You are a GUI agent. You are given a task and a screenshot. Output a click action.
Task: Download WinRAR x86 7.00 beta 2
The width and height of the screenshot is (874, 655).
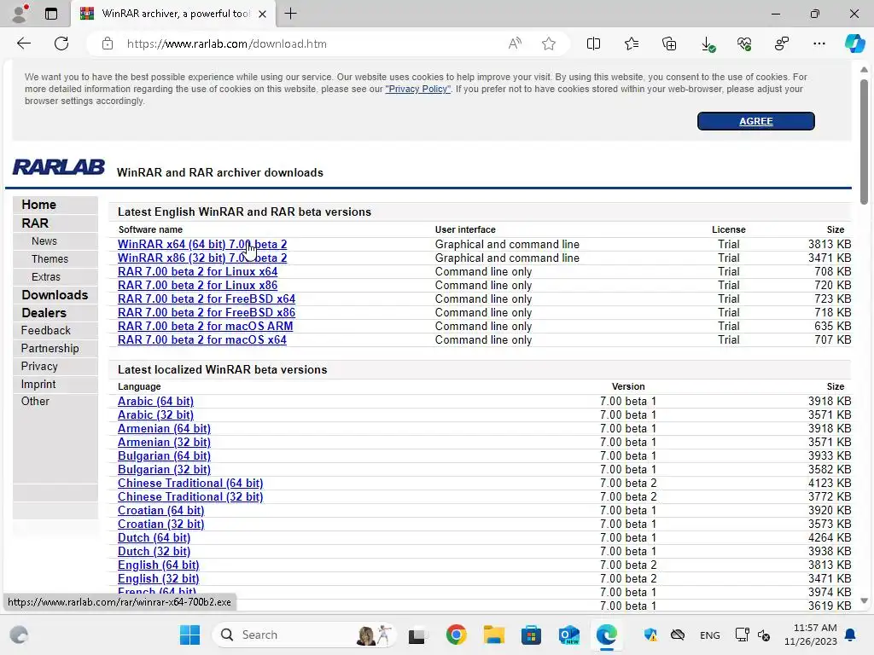(202, 258)
